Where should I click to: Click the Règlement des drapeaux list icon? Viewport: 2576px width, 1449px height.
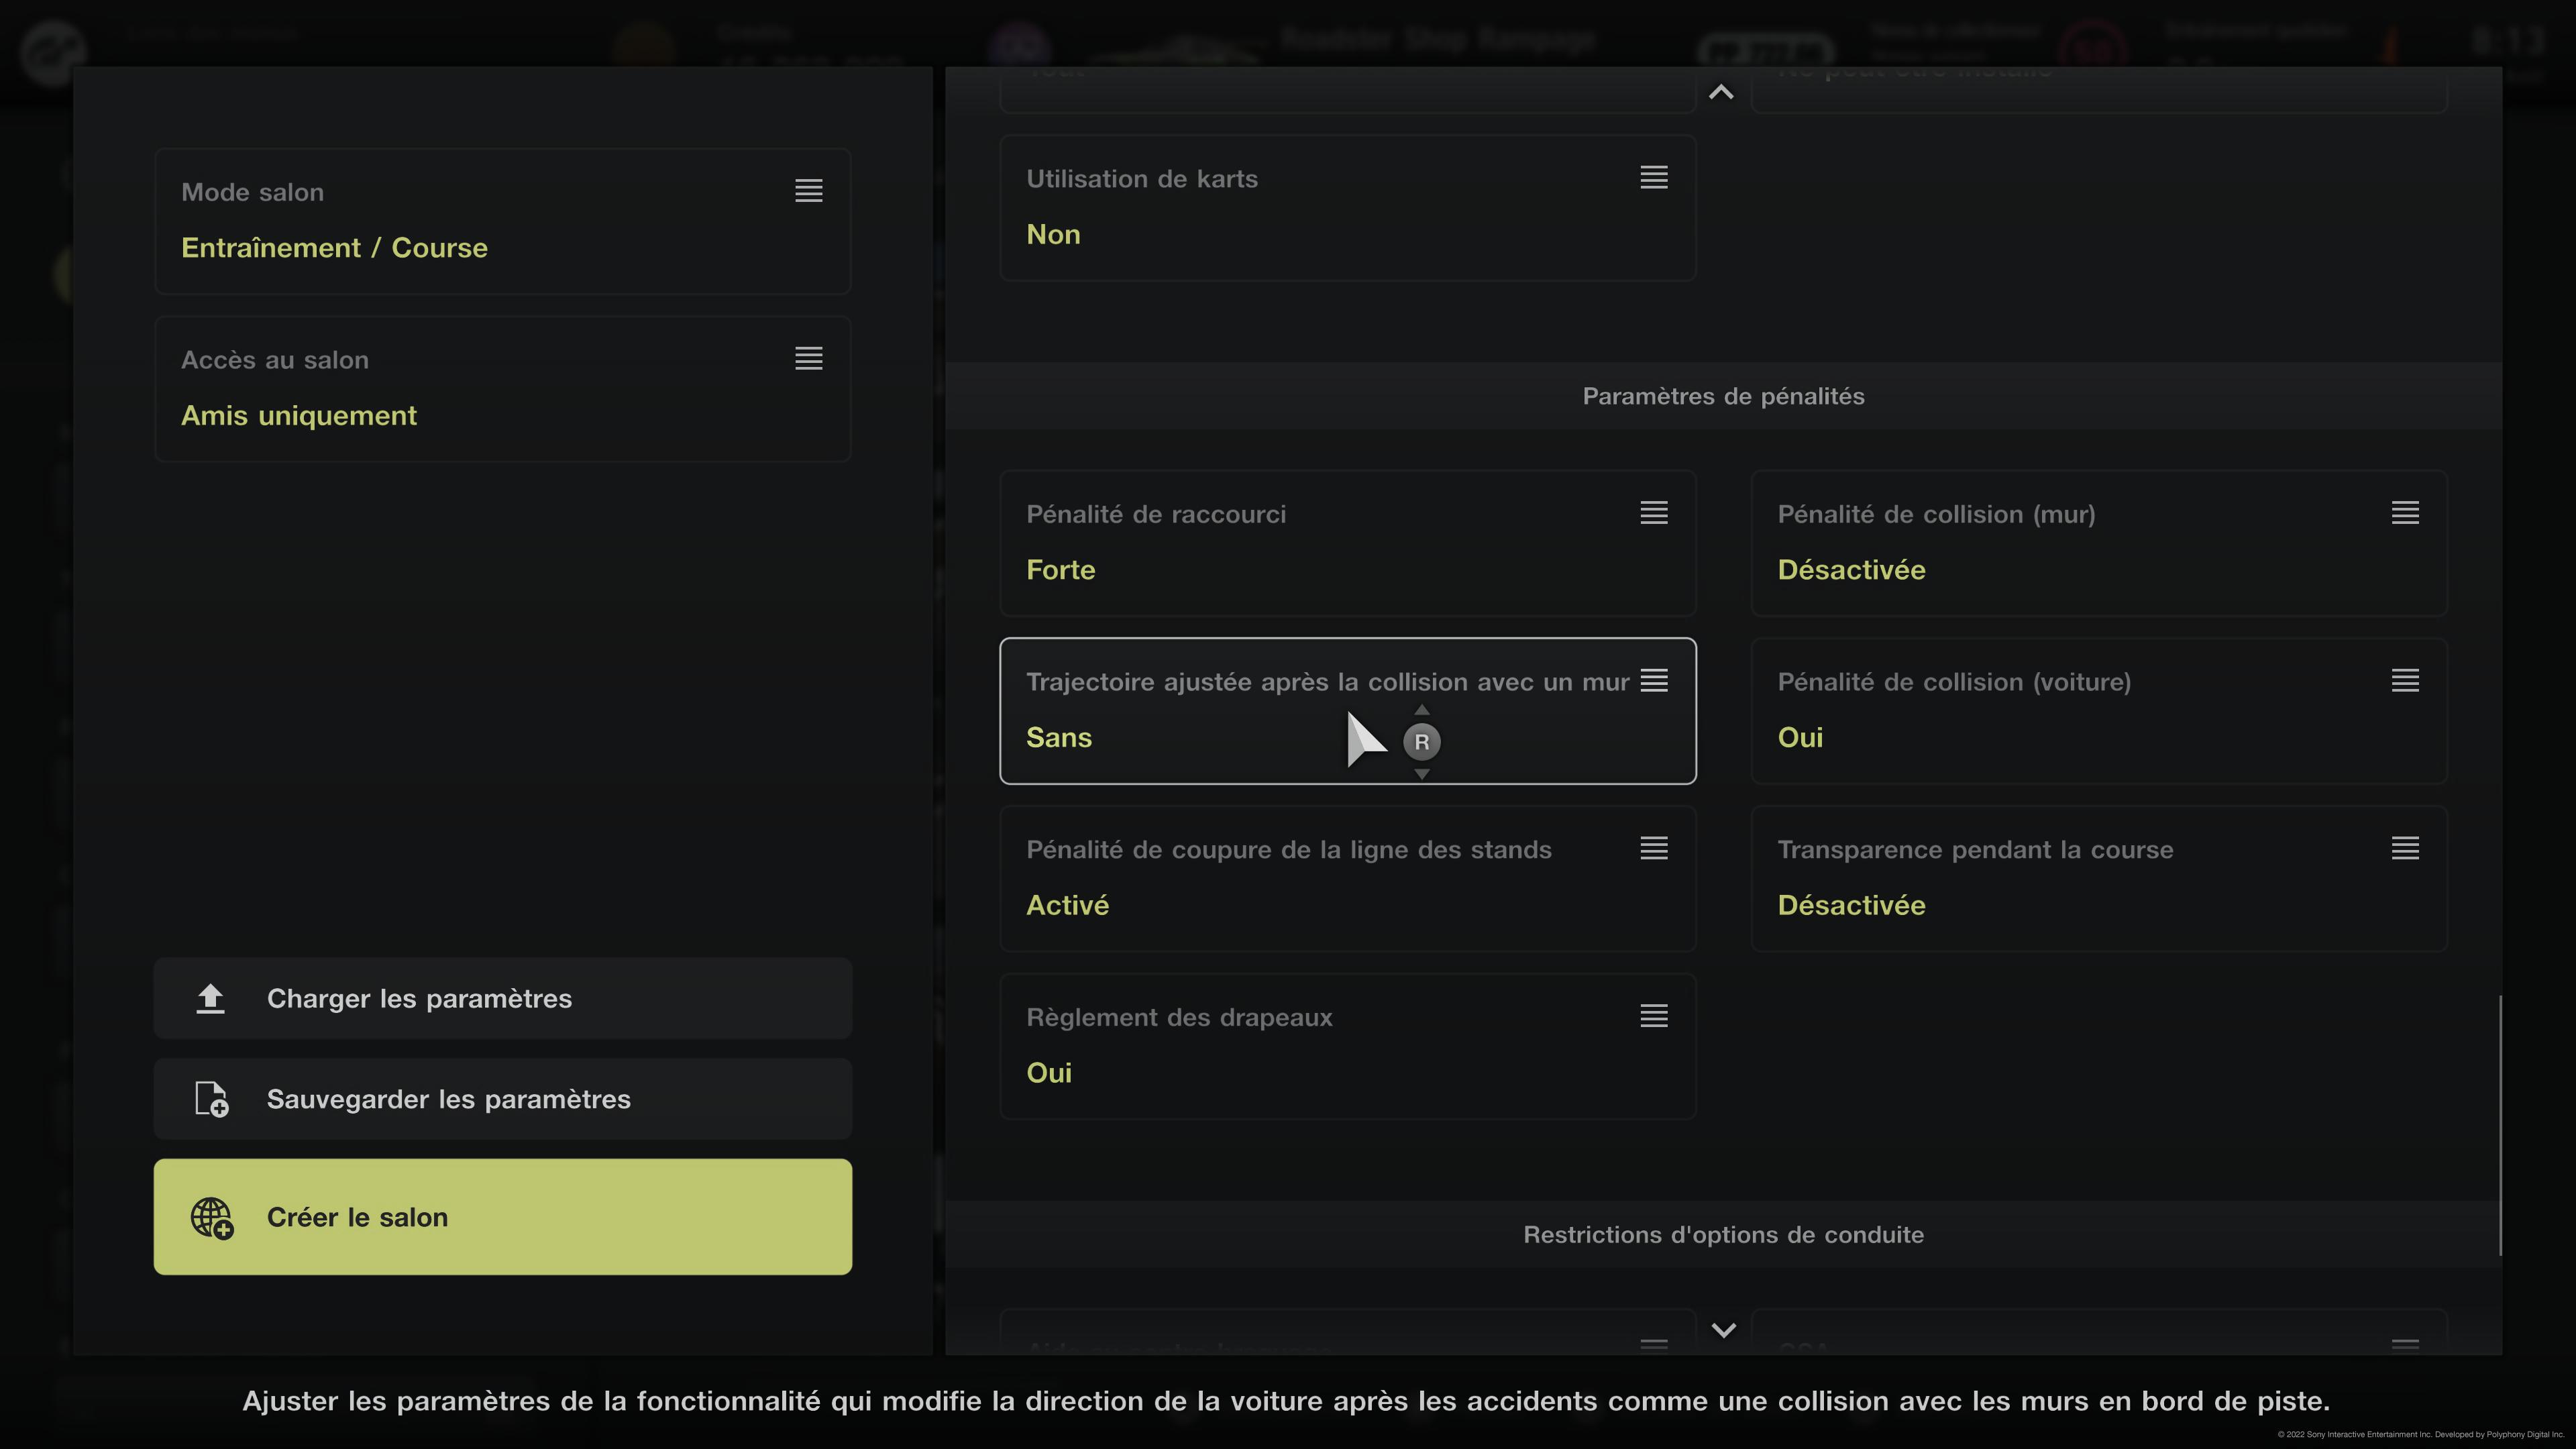coord(1653,1016)
